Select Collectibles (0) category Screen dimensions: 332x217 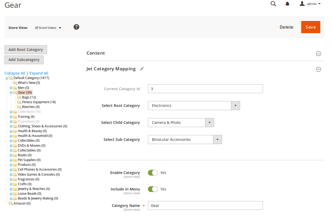[29, 141]
